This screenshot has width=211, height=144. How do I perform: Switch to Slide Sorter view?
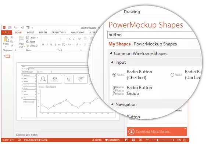[x=133, y=140]
